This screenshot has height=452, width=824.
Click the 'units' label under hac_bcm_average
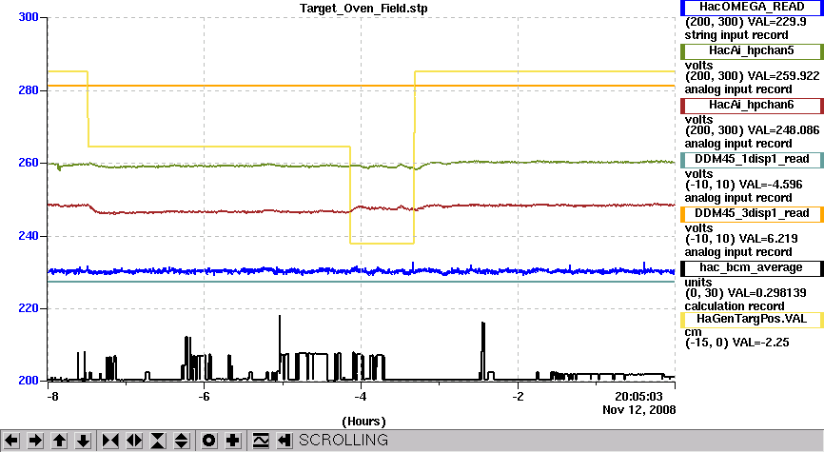tap(698, 283)
